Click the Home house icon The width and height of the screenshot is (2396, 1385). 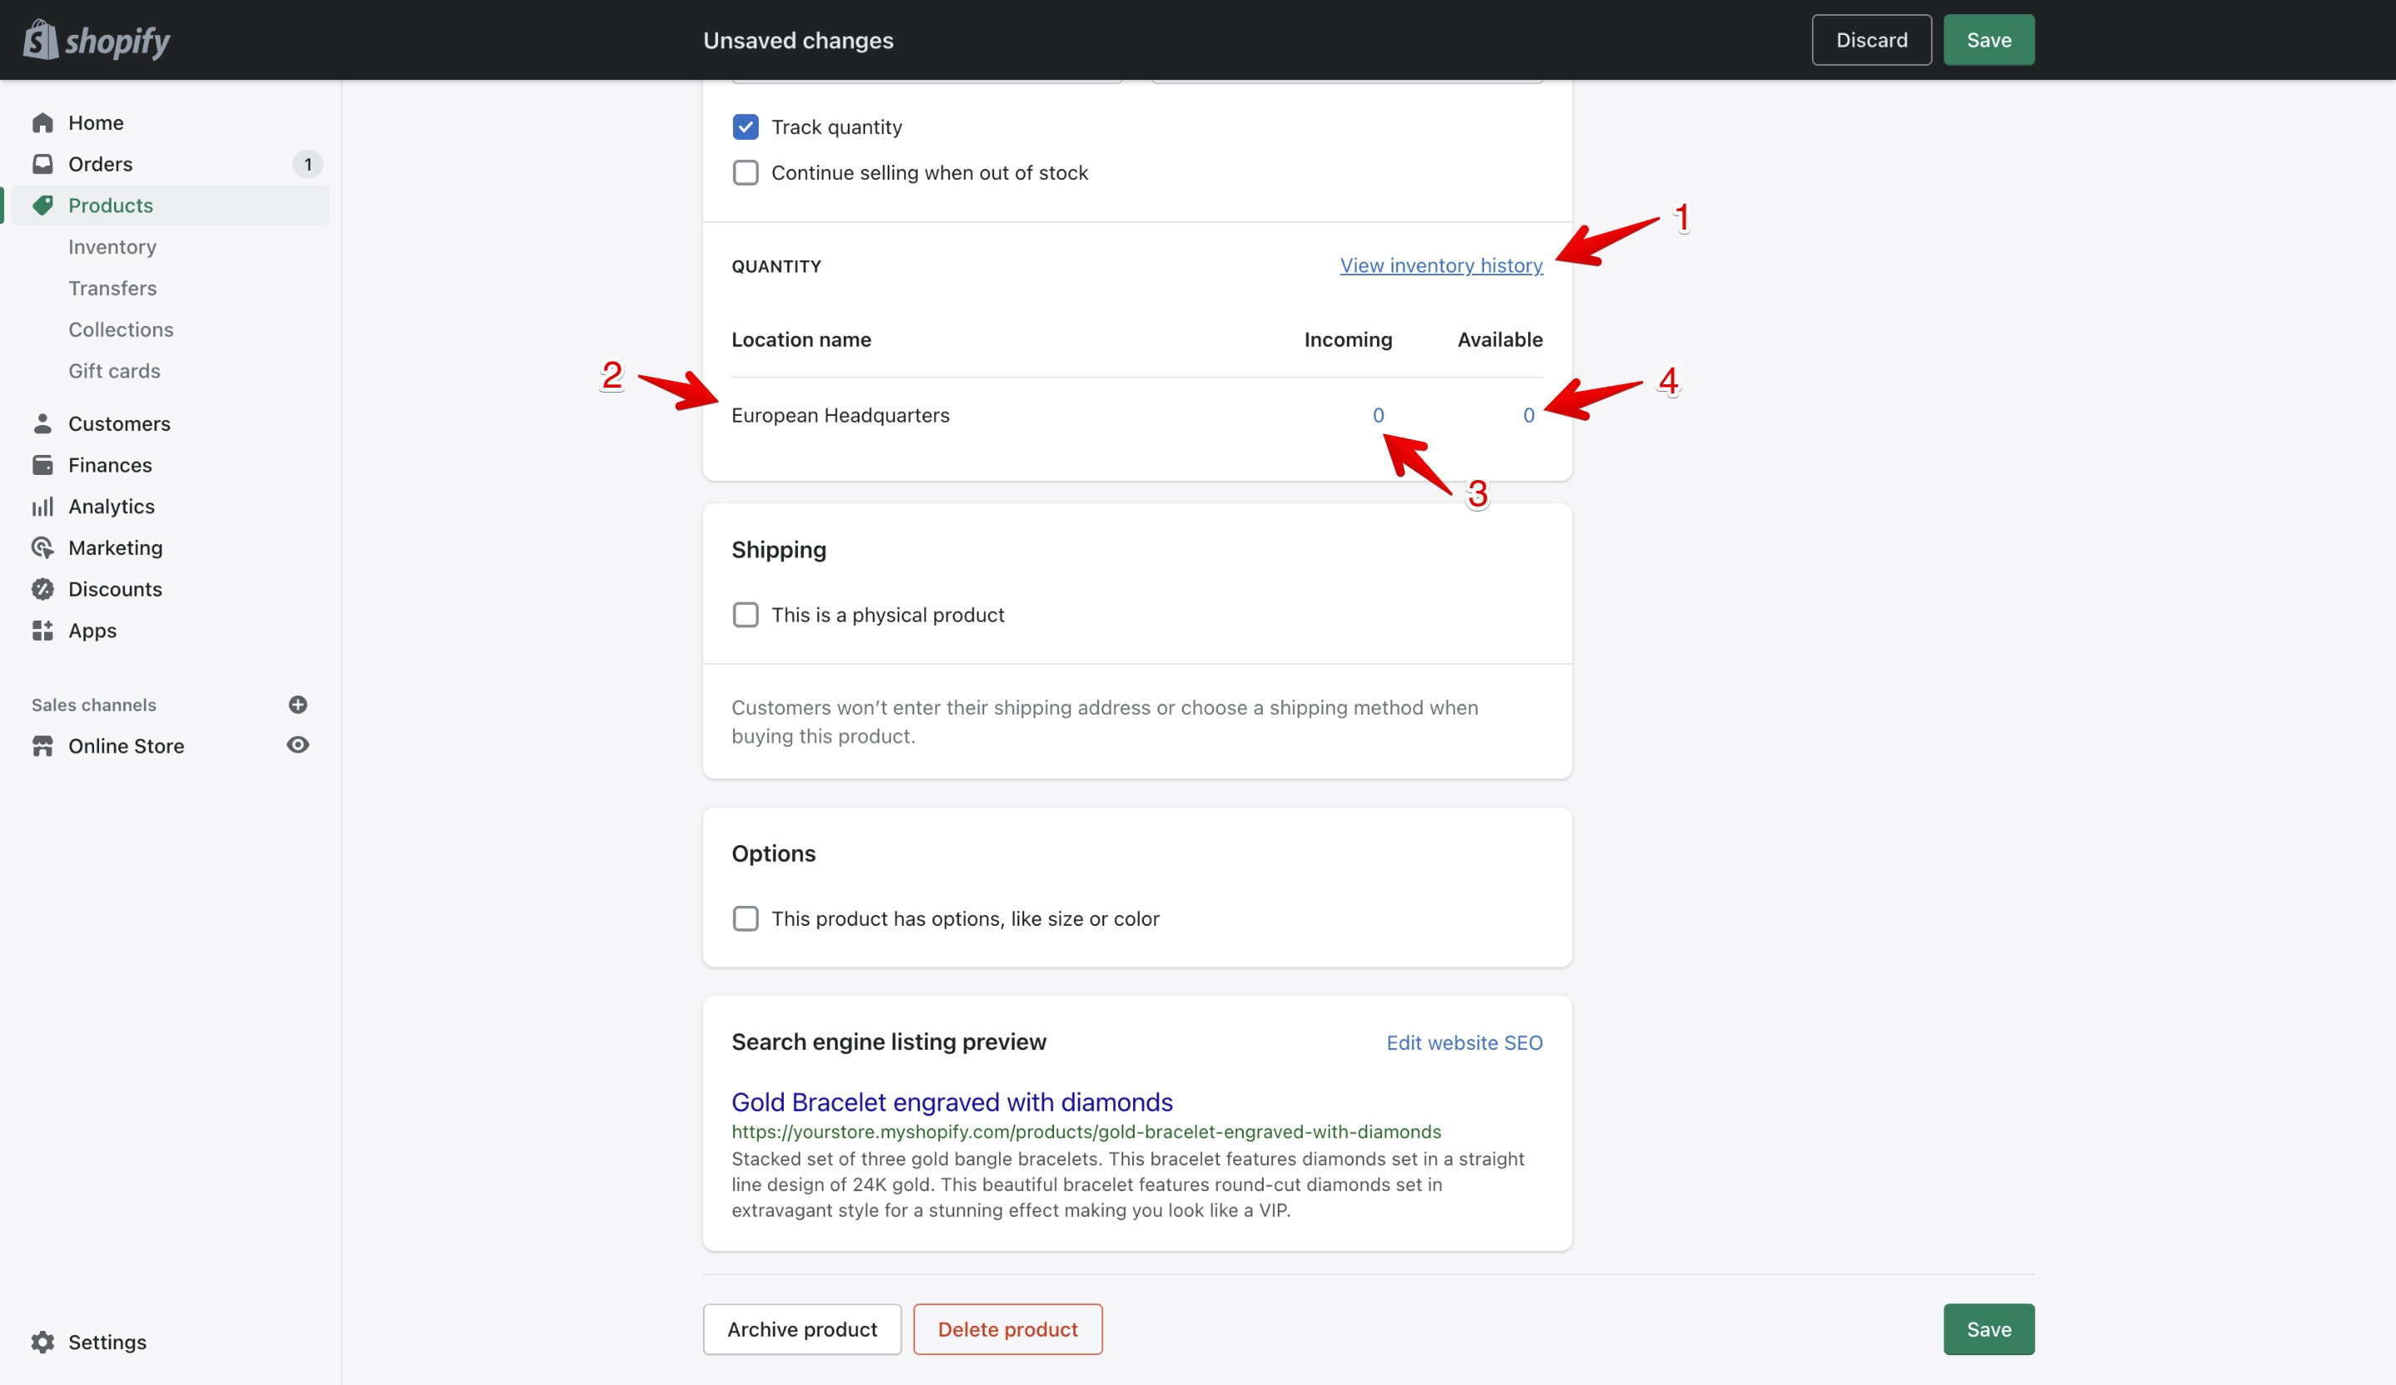(x=42, y=122)
